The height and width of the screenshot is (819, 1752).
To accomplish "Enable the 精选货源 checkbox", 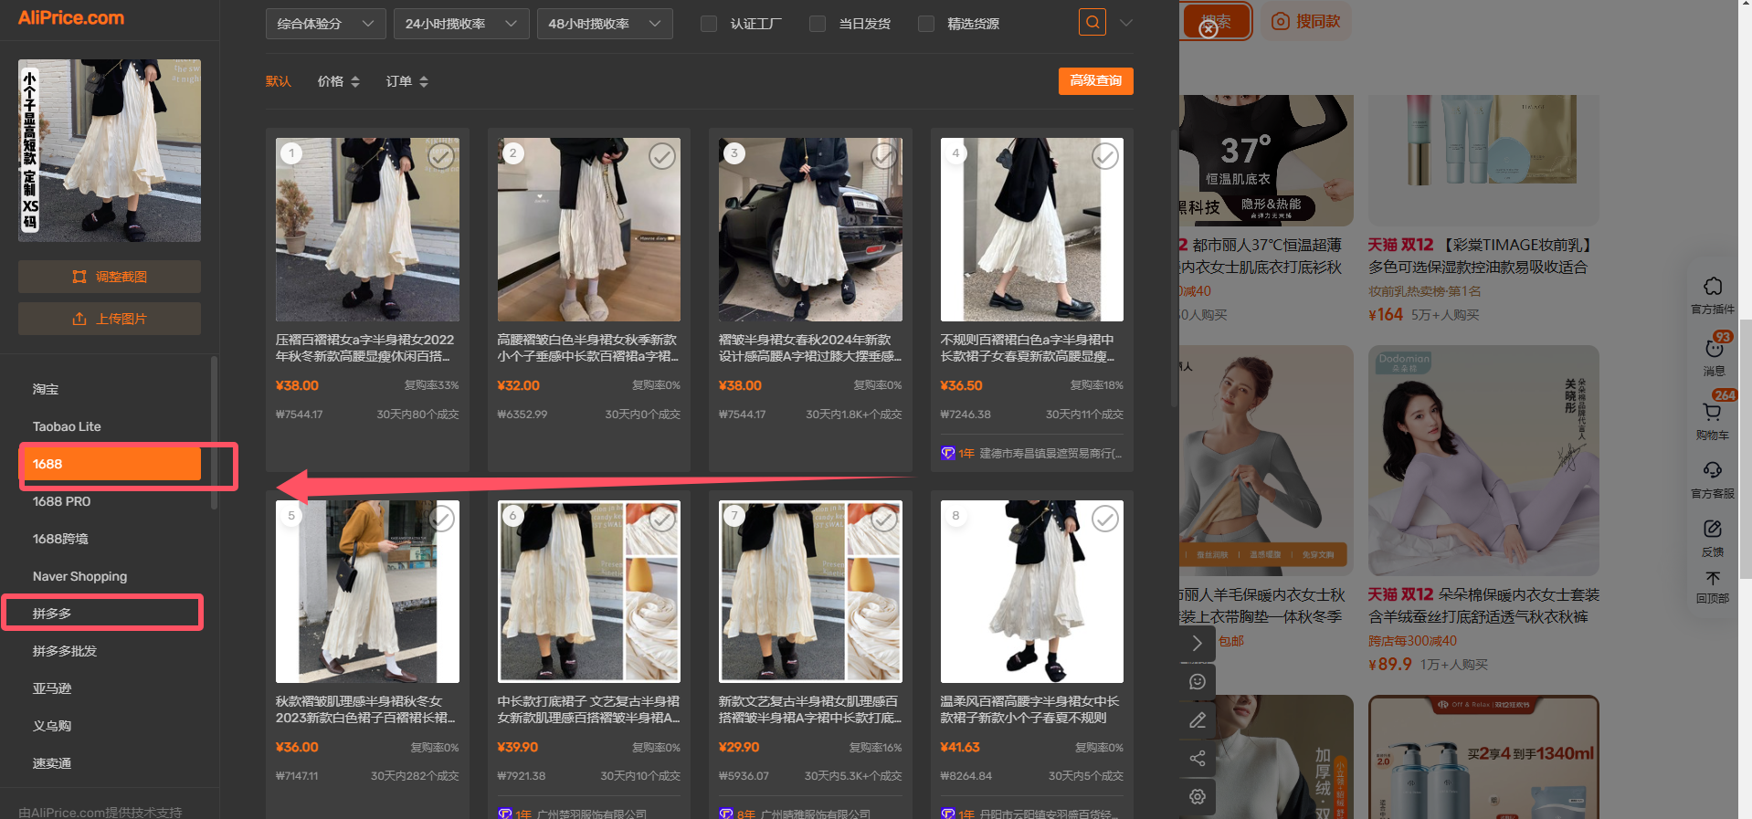I will point(926,24).
